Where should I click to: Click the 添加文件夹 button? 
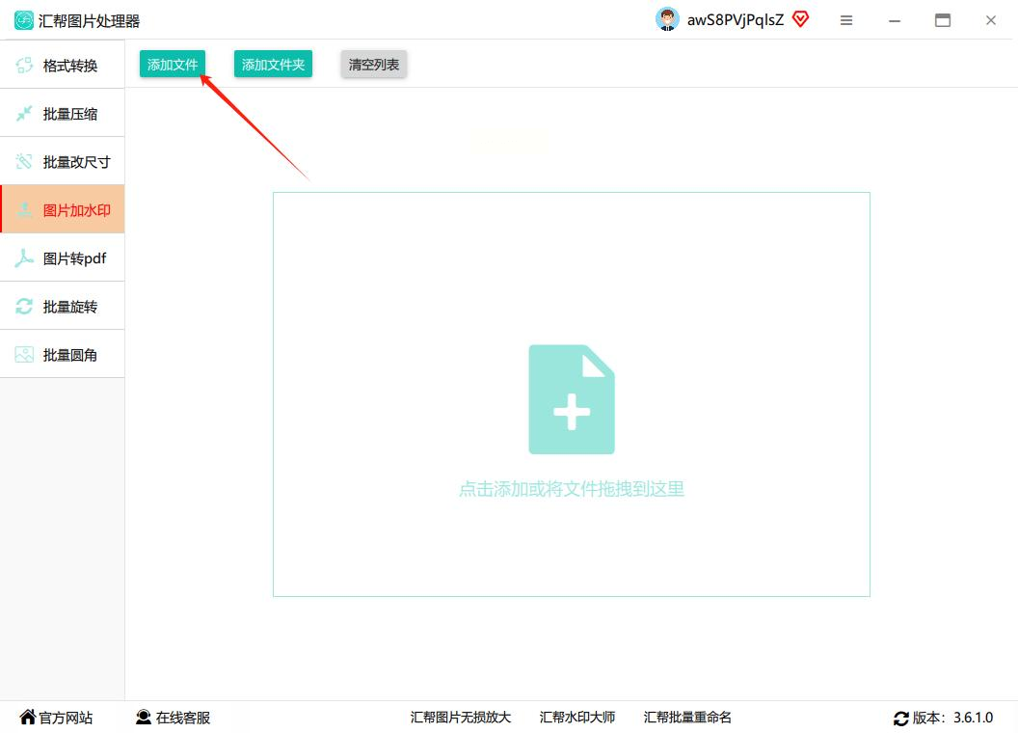(274, 65)
